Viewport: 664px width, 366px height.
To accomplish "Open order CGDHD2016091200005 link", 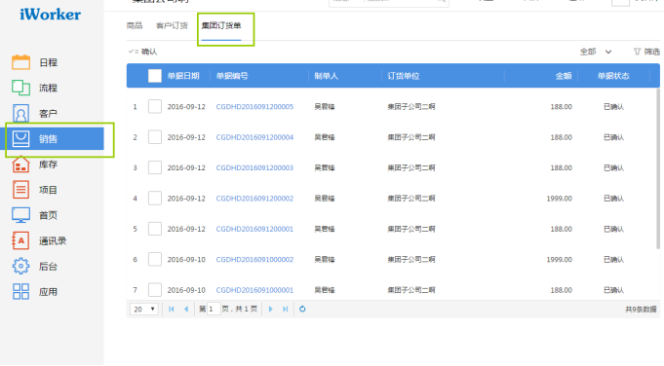I will click(254, 106).
